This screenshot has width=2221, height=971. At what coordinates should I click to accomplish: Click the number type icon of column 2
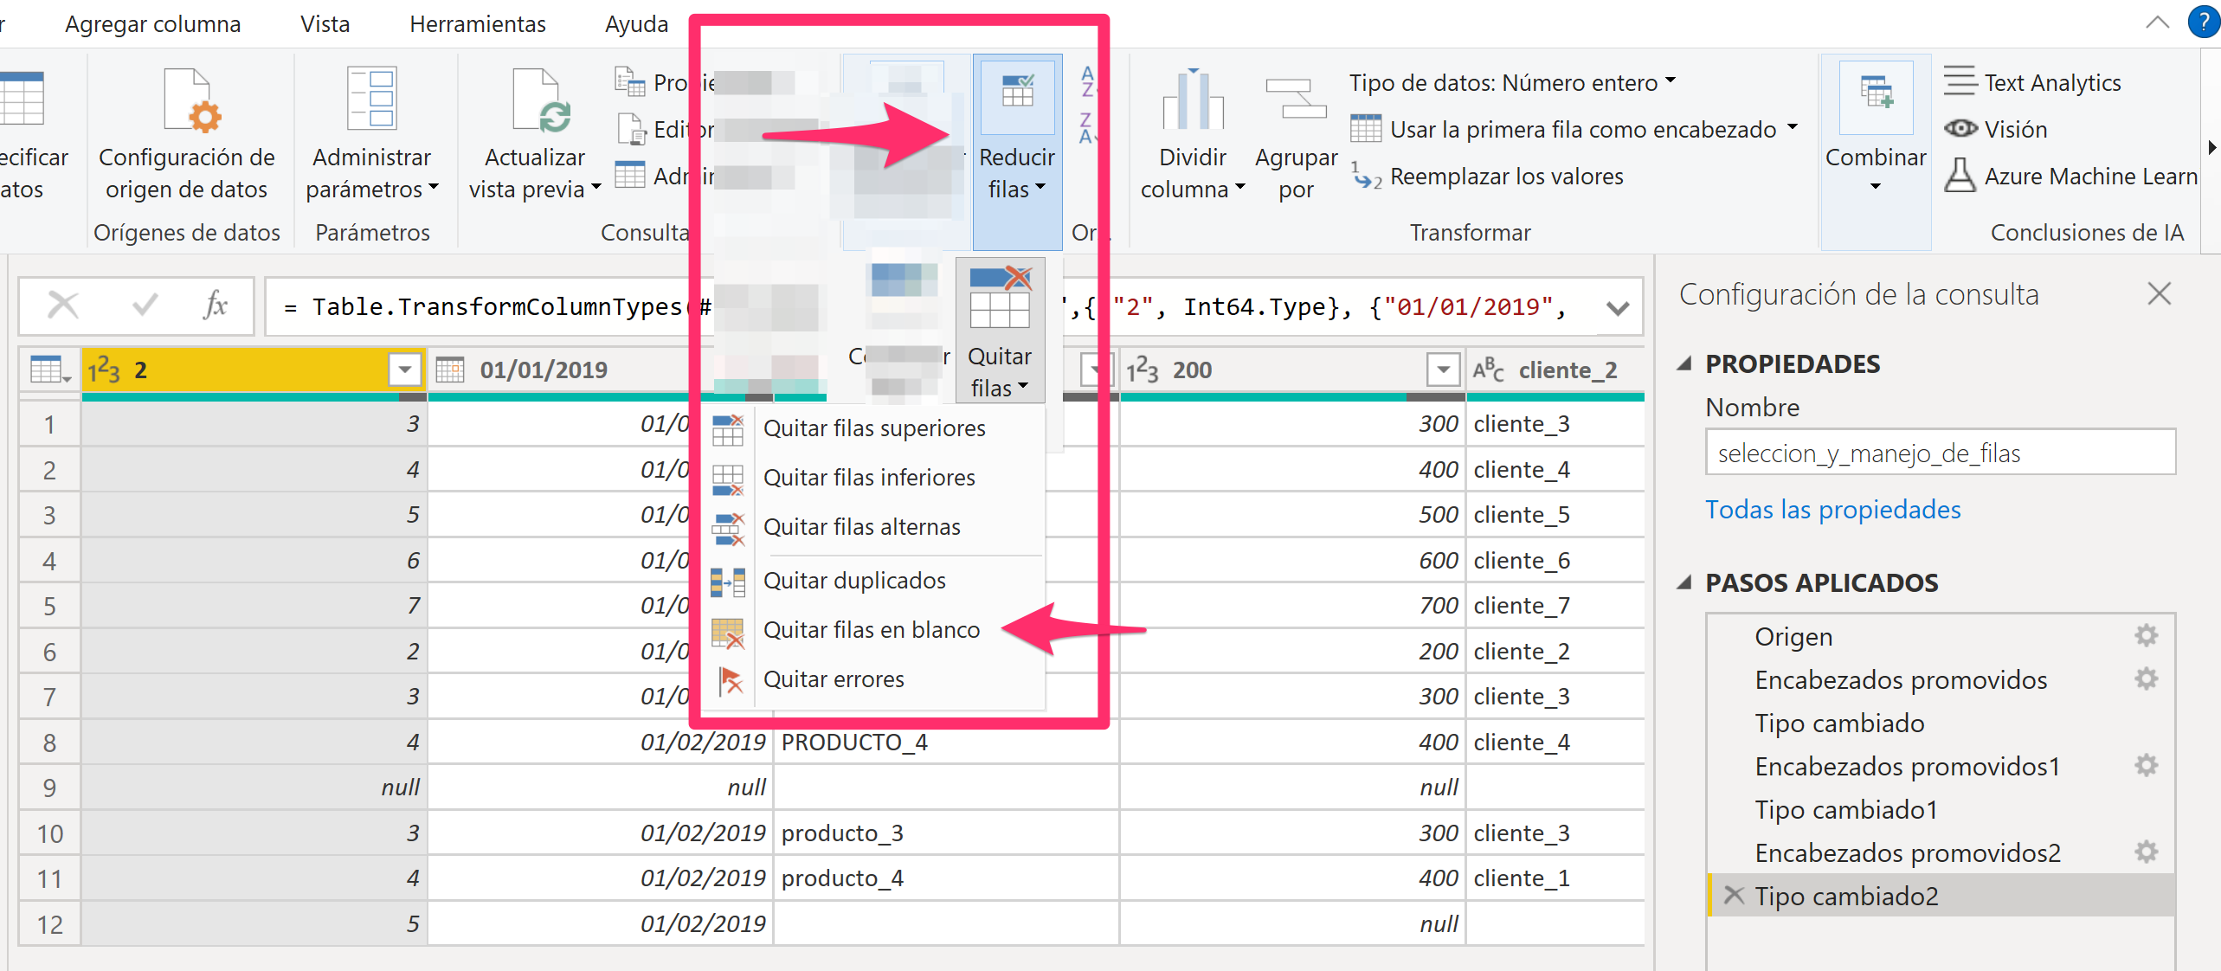tap(104, 370)
